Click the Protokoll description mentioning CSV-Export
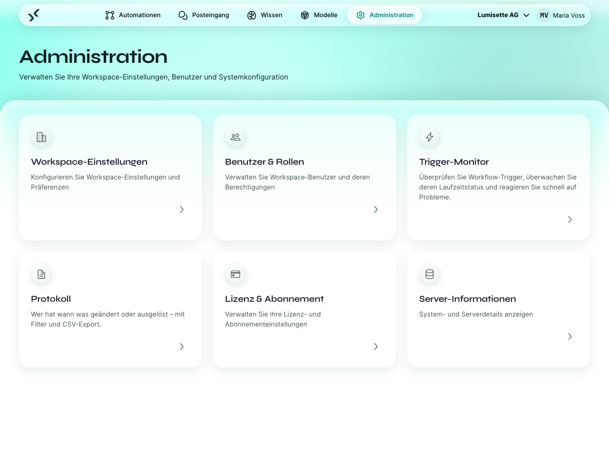 click(x=108, y=319)
